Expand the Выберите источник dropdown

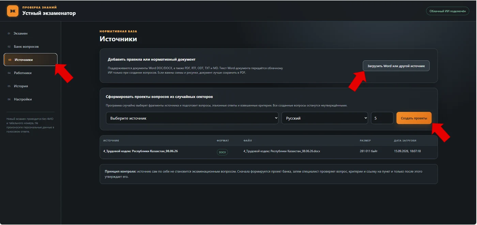[192, 118]
